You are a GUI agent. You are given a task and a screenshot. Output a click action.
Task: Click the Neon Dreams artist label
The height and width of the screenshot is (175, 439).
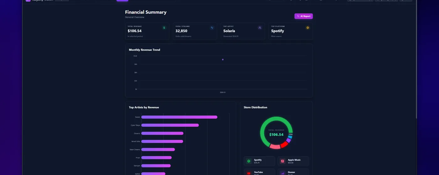pos(135,150)
